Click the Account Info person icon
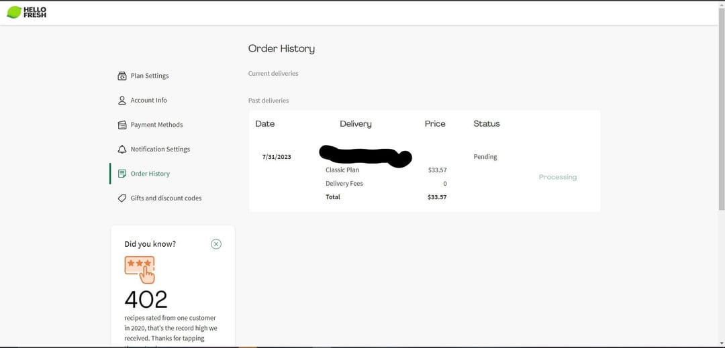The image size is (725, 348). (x=122, y=101)
